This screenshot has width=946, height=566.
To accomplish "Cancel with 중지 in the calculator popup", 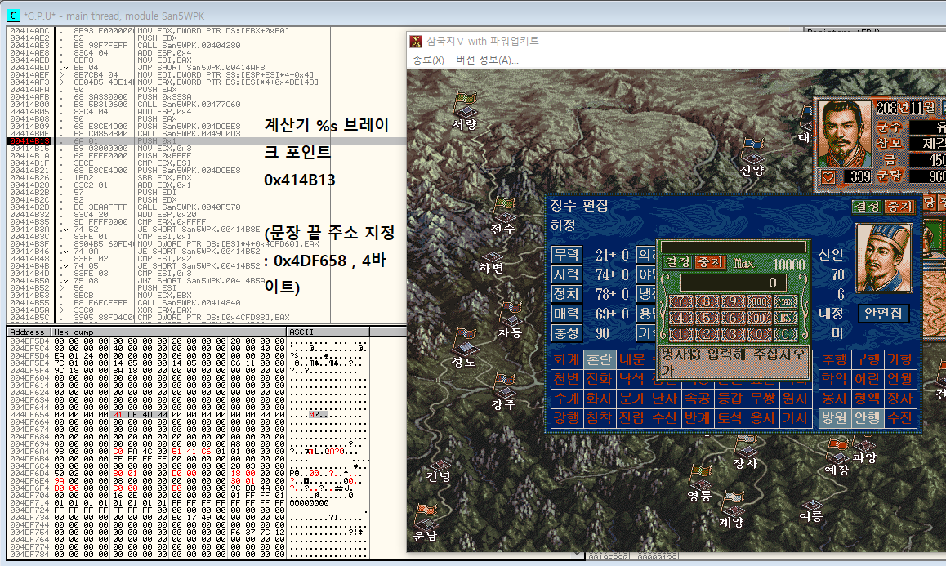I will (x=709, y=262).
